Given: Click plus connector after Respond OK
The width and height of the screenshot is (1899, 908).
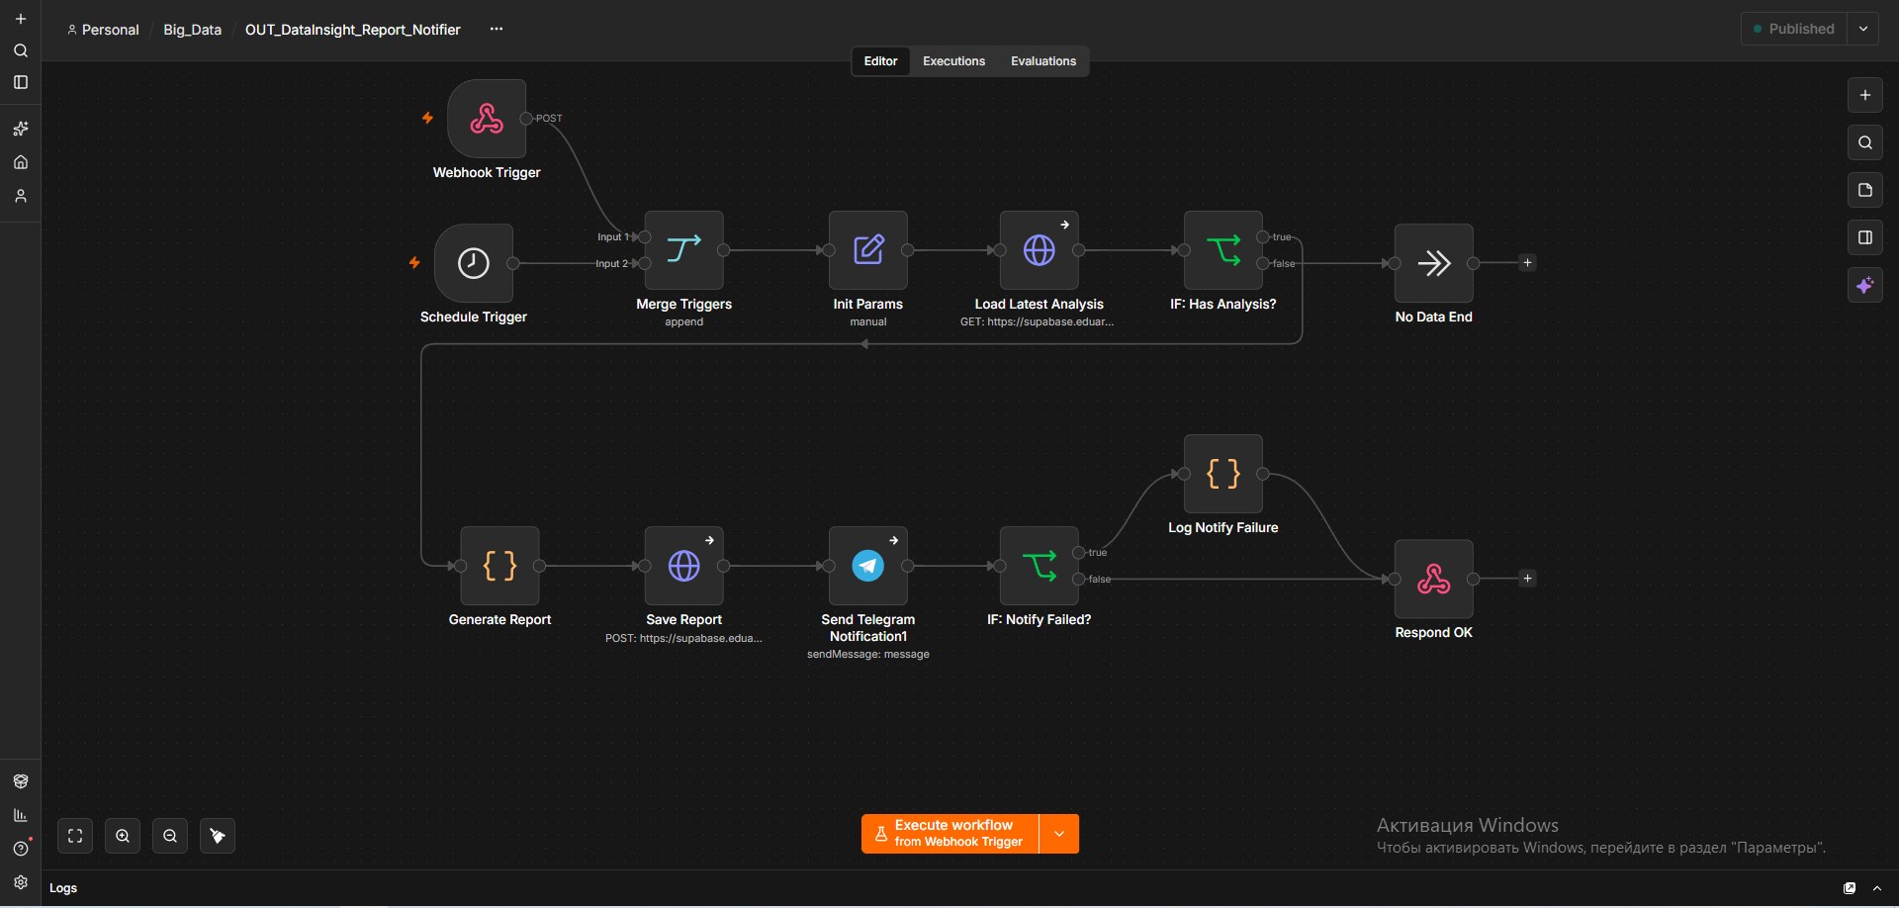Looking at the screenshot, I should (1528, 579).
